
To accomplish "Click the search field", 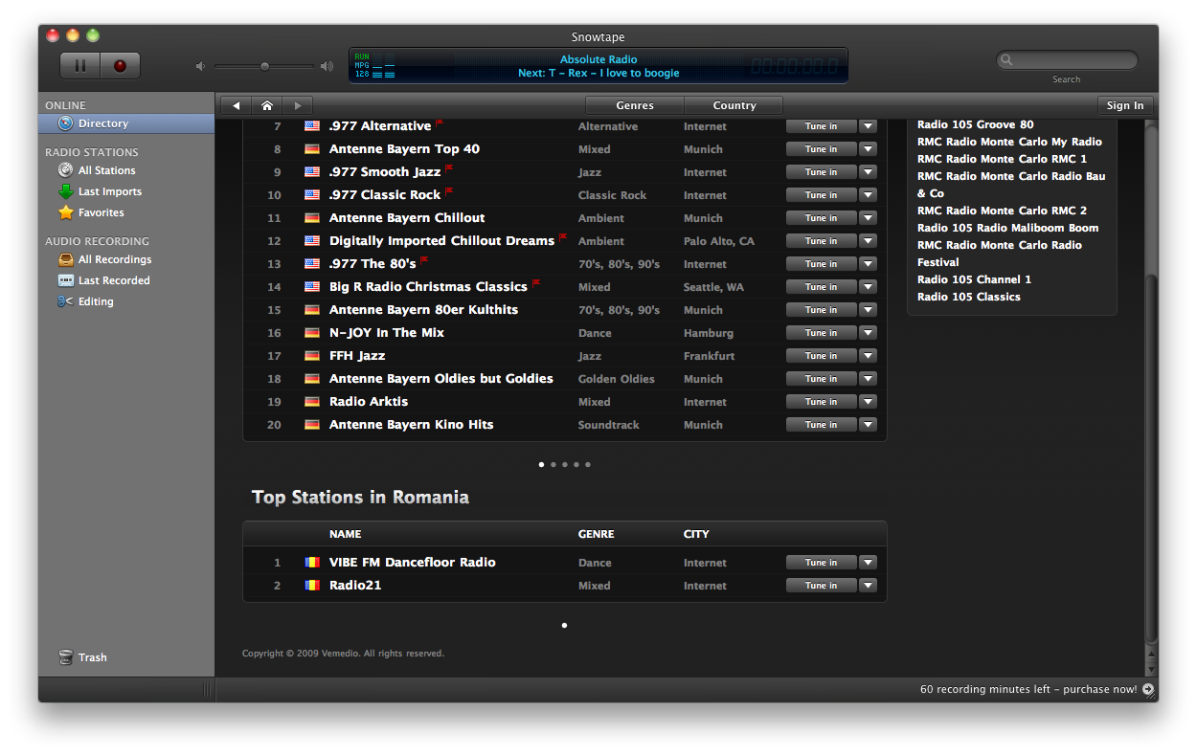I will click(x=1067, y=60).
